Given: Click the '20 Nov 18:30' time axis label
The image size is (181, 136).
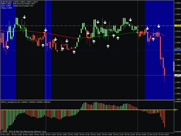Looking at the screenshot, I should point(96,135).
